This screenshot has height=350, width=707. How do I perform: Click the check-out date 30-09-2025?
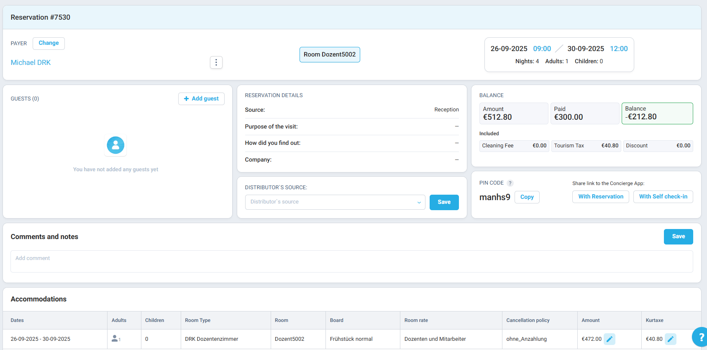(x=586, y=49)
